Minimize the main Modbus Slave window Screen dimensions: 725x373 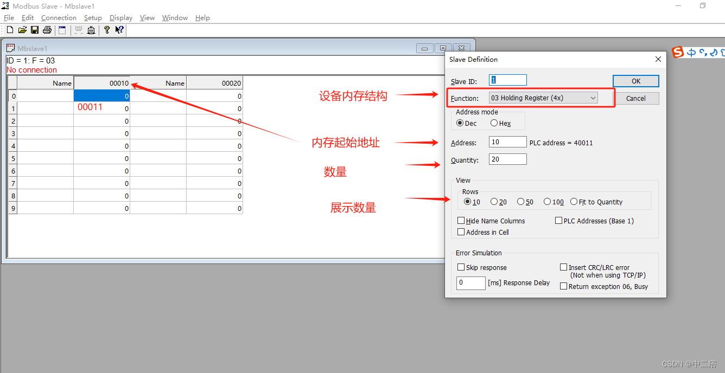click(678, 6)
